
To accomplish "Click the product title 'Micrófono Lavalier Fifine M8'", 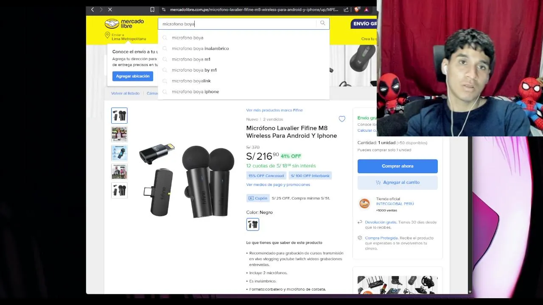I will coord(291,132).
